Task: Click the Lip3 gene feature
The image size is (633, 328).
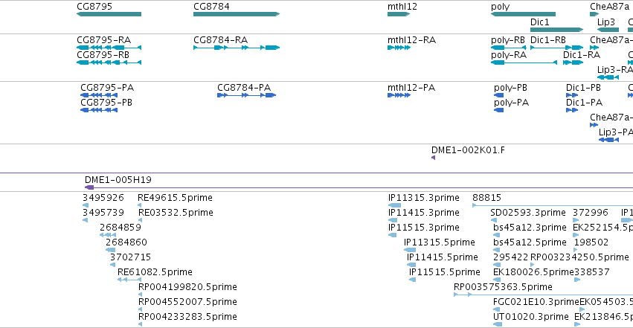Action: (608, 30)
